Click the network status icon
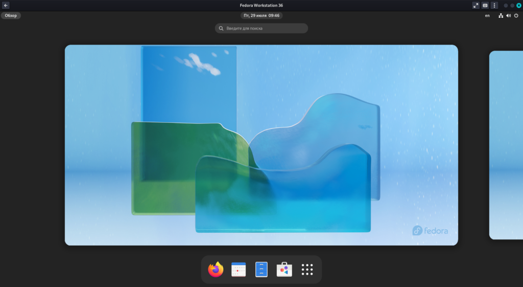The height and width of the screenshot is (287, 523). 501,15
